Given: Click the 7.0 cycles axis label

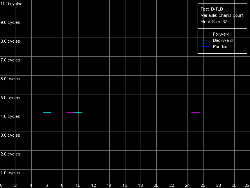Looking at the screenshot, I should [x=11, y=60].
